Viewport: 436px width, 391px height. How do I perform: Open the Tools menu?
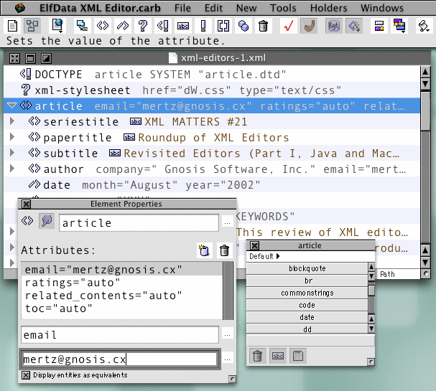point(283,8)
